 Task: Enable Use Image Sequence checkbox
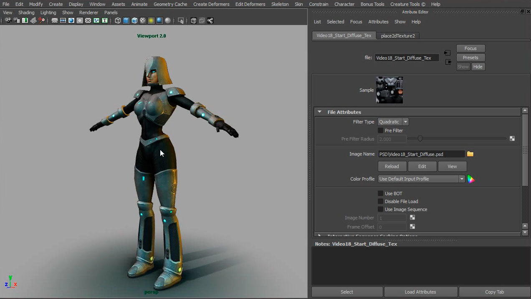pos(380,209)
